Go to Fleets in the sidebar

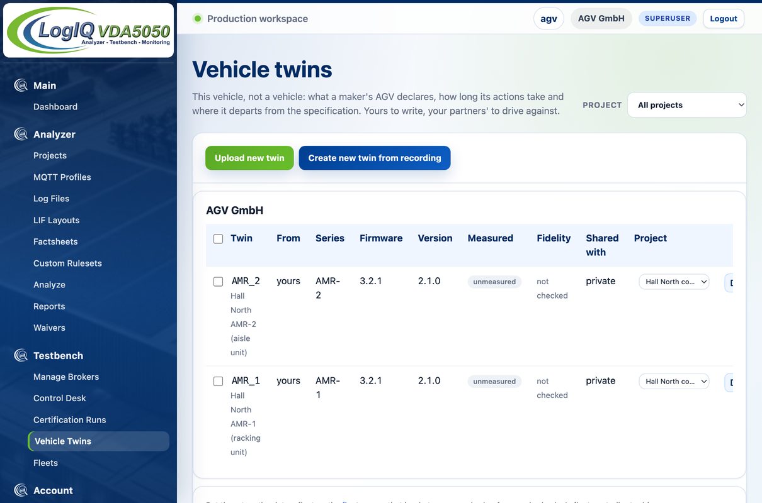pos(45,463)
